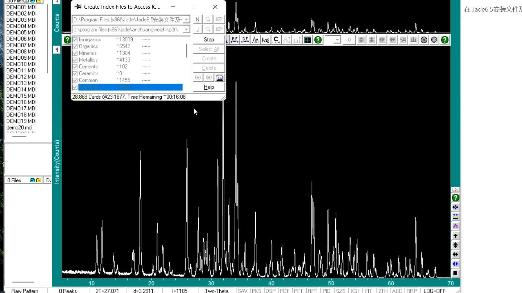Screen dimensions: 522x293
Task: Click the PKS status bar button
Action: [x=256, y=290]
